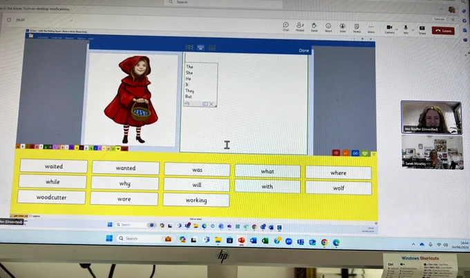
Task: Insert the word 'will'
Action: [x=196, y=185]
